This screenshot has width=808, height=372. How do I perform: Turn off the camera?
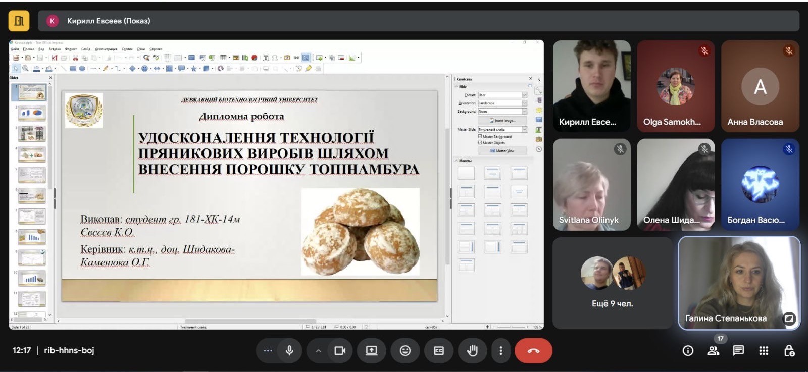point(340,350)
